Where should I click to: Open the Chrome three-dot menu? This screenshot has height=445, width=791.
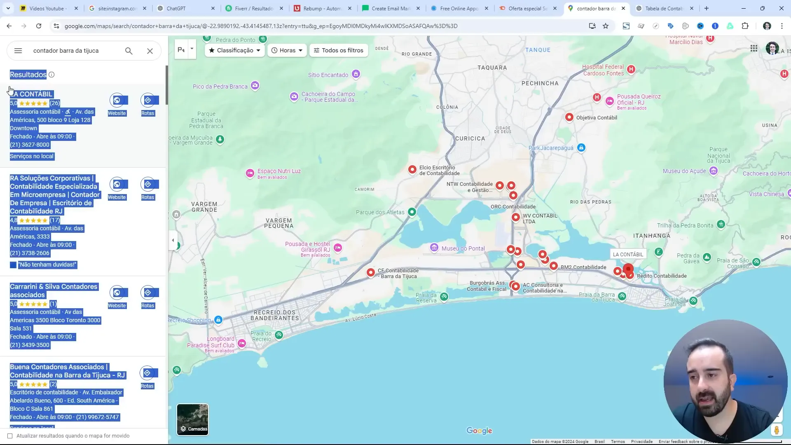[782, 26]
